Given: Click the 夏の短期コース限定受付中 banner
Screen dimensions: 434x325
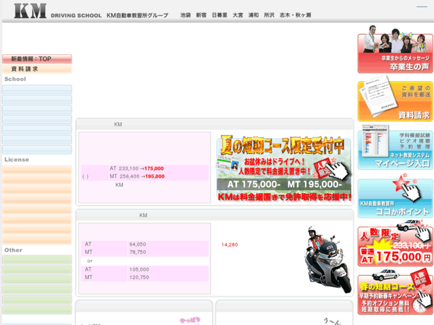Looking at the screenshot, I should [284, 168].
